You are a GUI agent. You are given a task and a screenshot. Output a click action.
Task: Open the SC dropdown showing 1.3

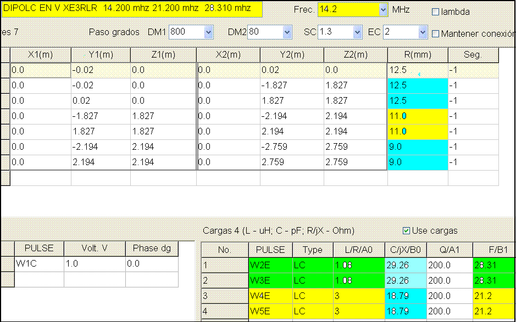(357, 32)
